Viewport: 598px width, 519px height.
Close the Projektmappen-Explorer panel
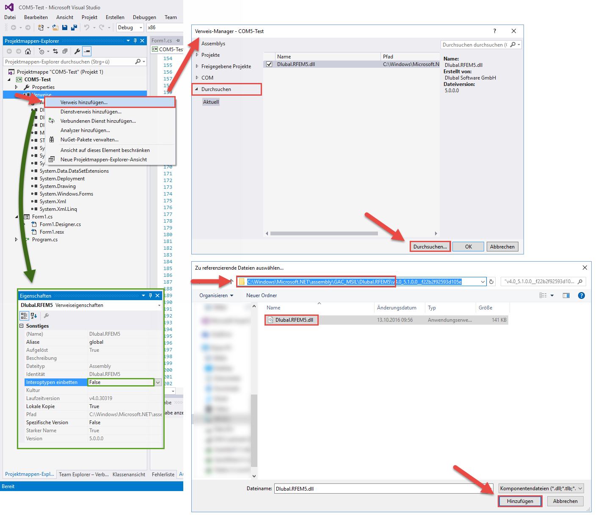[x=142, y=41]
